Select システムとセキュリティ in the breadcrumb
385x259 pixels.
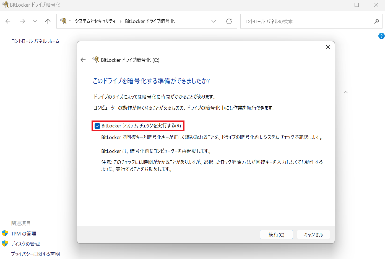pos(95,21)
